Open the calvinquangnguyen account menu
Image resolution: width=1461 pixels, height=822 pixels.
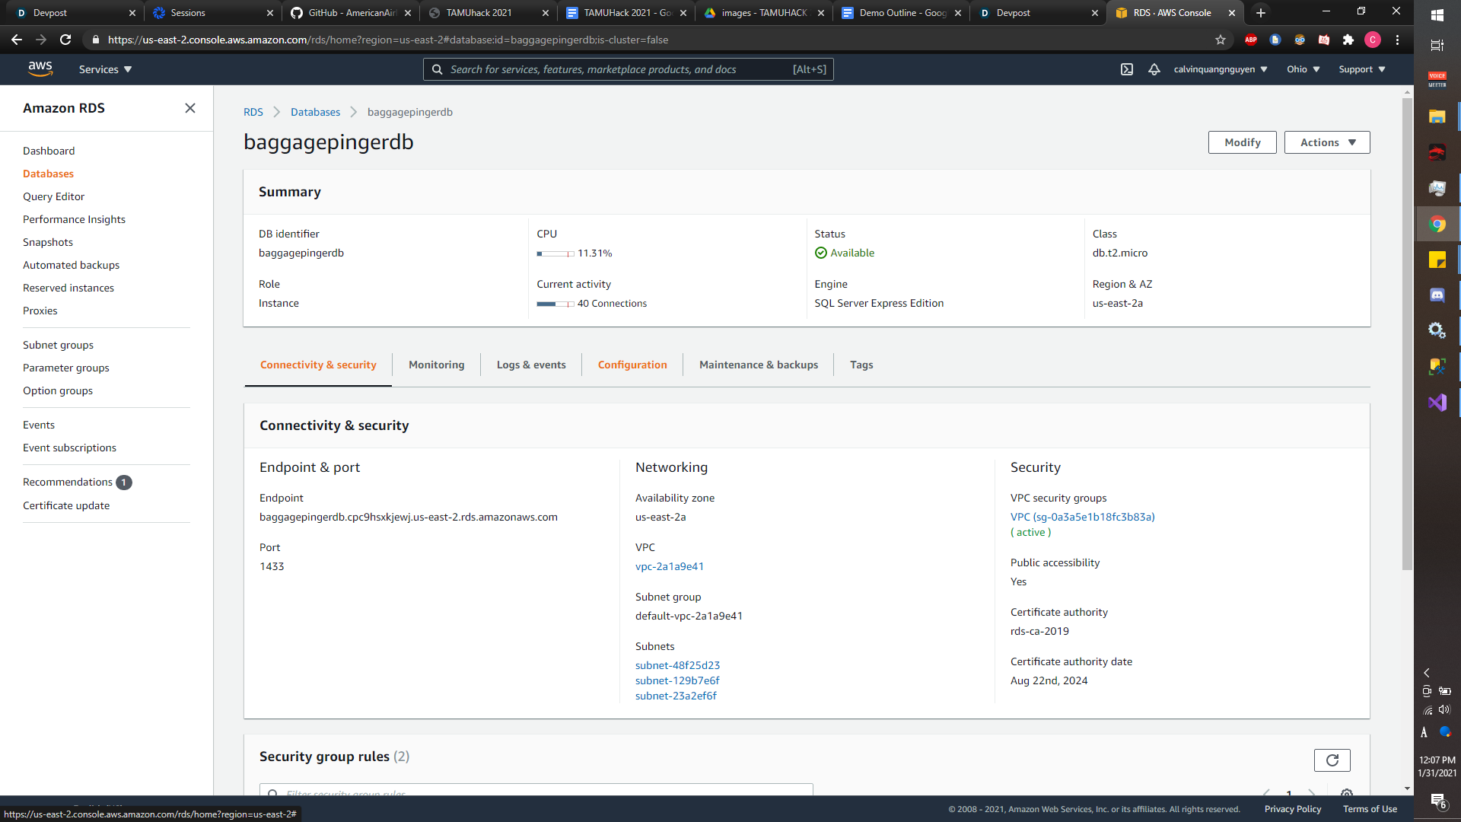[1221, 69]
